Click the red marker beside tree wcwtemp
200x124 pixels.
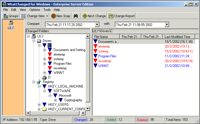(x=50, y=68)
